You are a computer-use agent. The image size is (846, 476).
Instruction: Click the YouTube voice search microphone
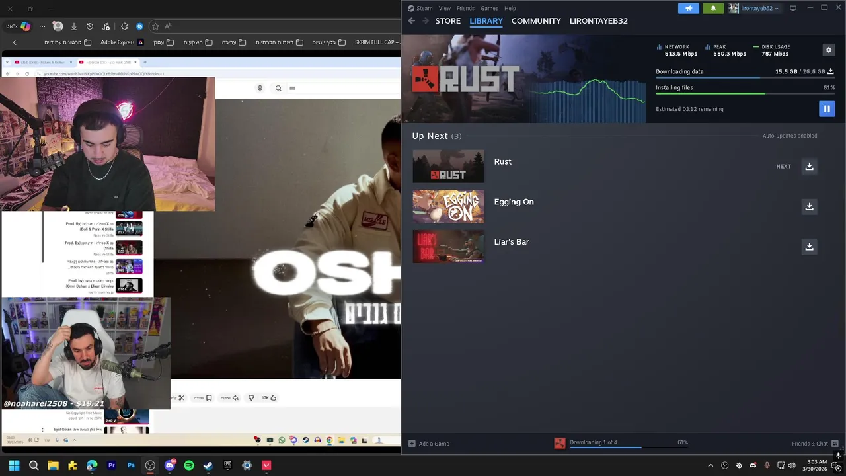coord(260,88)
